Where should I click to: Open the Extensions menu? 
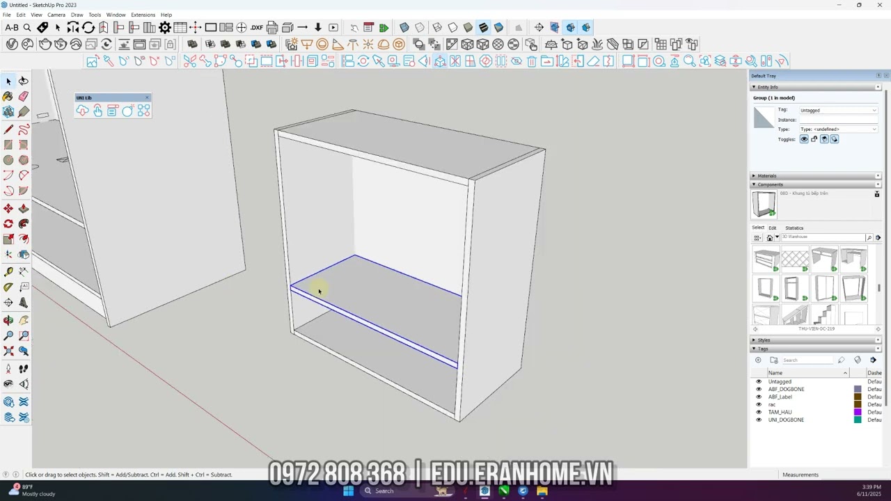click(143, 15)
